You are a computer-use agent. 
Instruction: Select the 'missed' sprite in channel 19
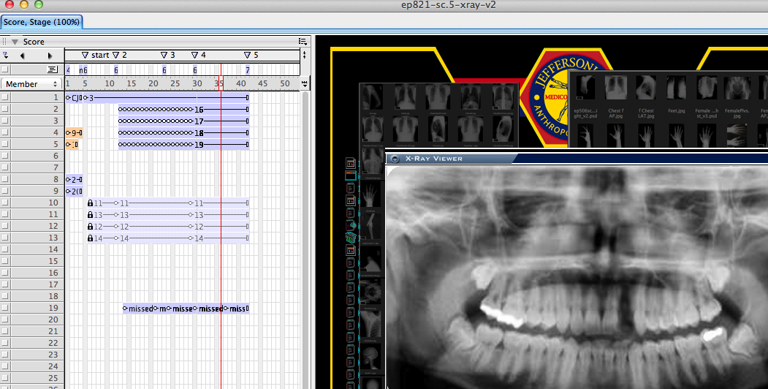coord(139,309)
